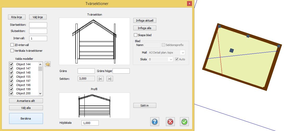Click the green checkmark confirm icon
The width and height of the screenshot is (286, 131).
point(184,121)
